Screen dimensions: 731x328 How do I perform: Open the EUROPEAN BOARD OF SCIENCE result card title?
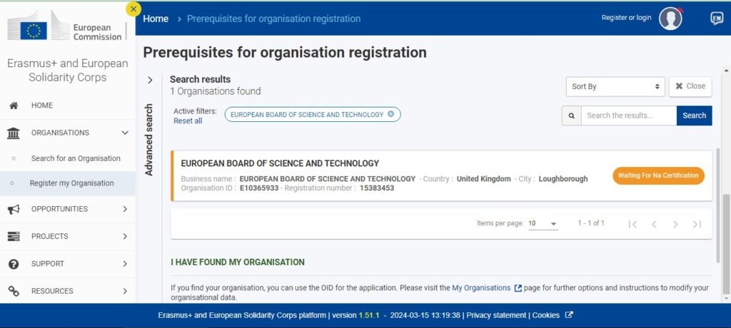(280, 163)
